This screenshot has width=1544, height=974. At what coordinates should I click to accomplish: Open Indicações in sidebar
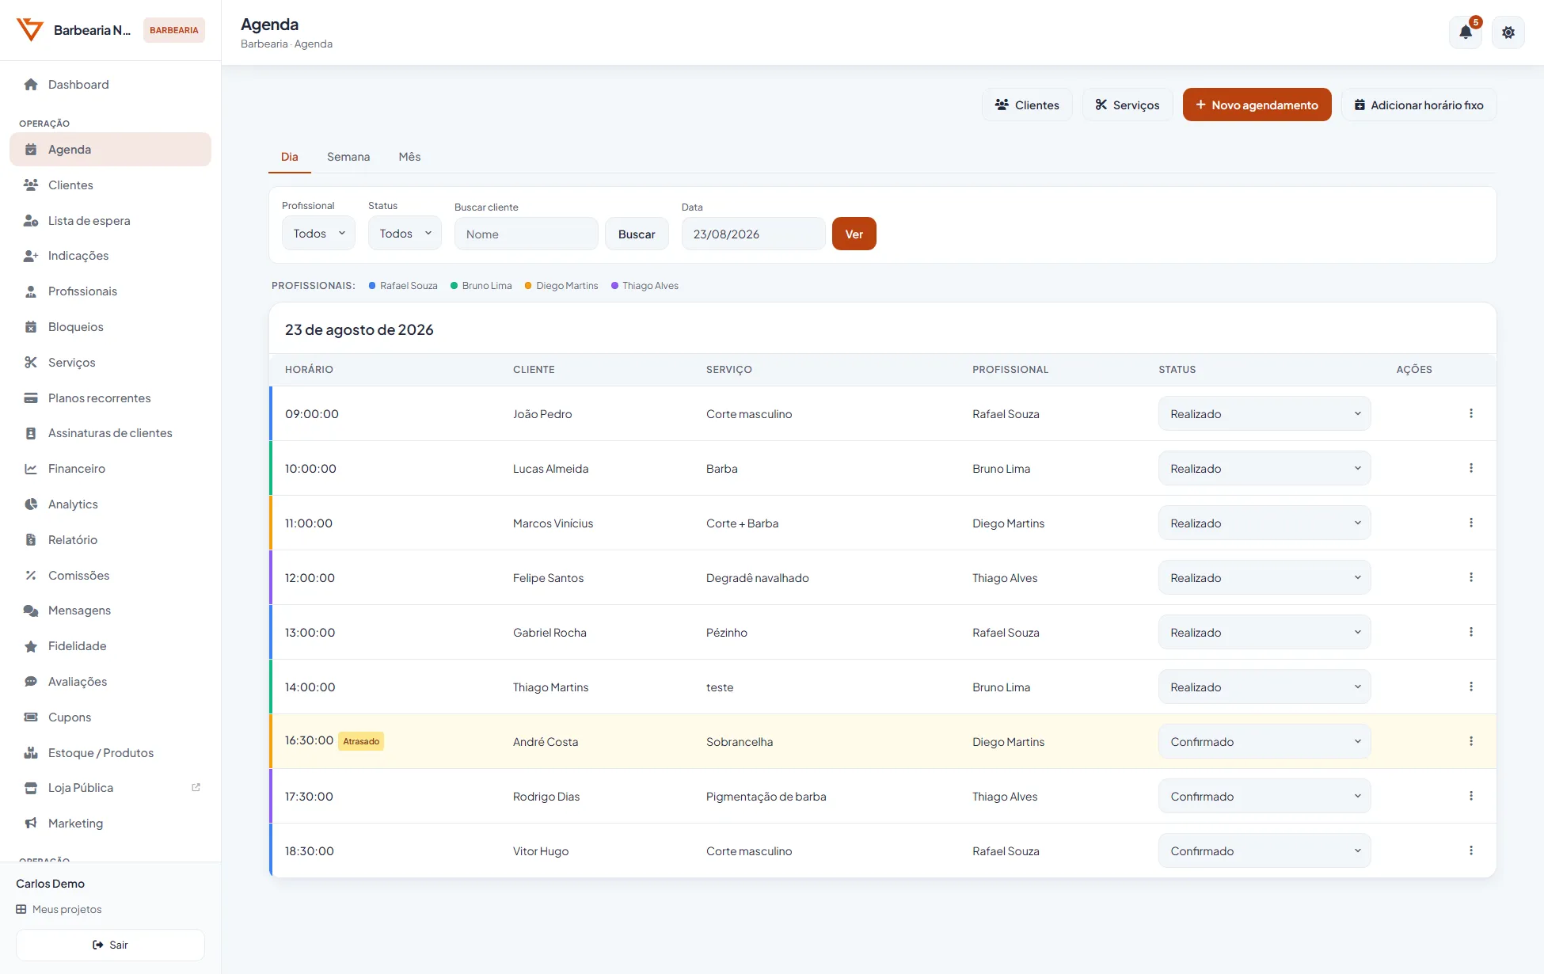tap(110, 256)
